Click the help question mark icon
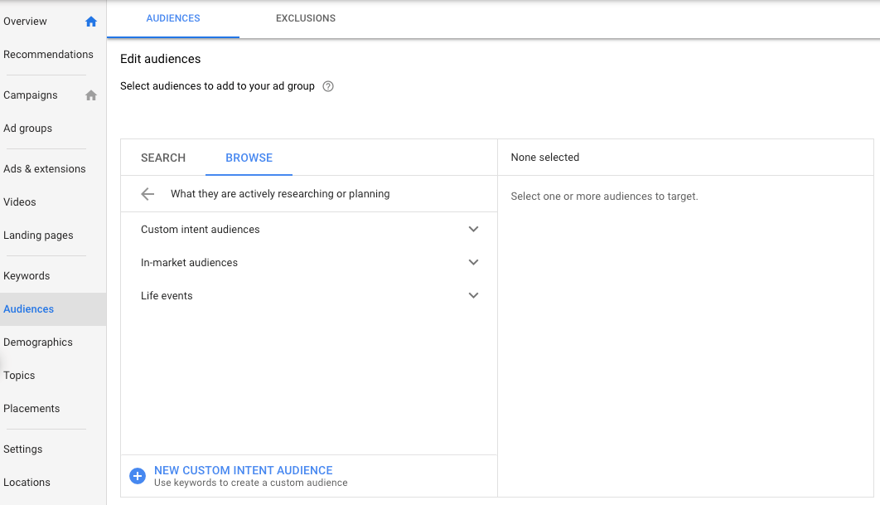The height and width of the screenshot is (505, 880). [328, 86]
